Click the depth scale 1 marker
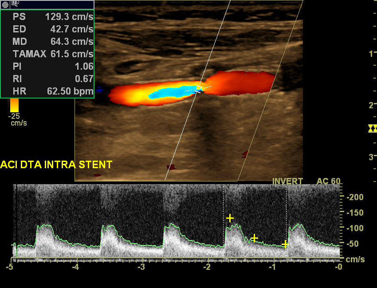This screenshot has height=288, width=377. tap(371, 53)
